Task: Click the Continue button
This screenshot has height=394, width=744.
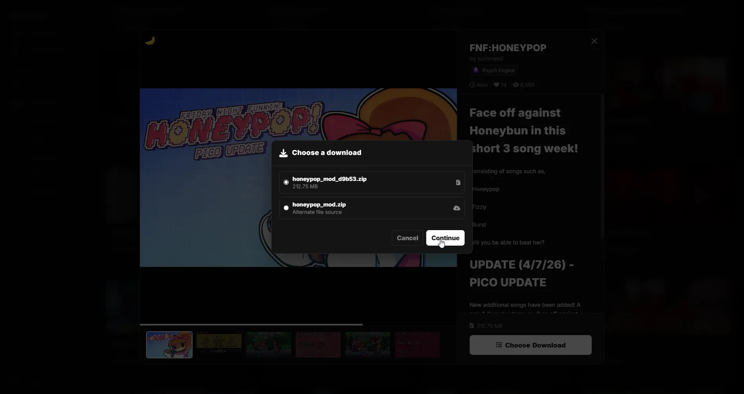Action: coord(445,238)
